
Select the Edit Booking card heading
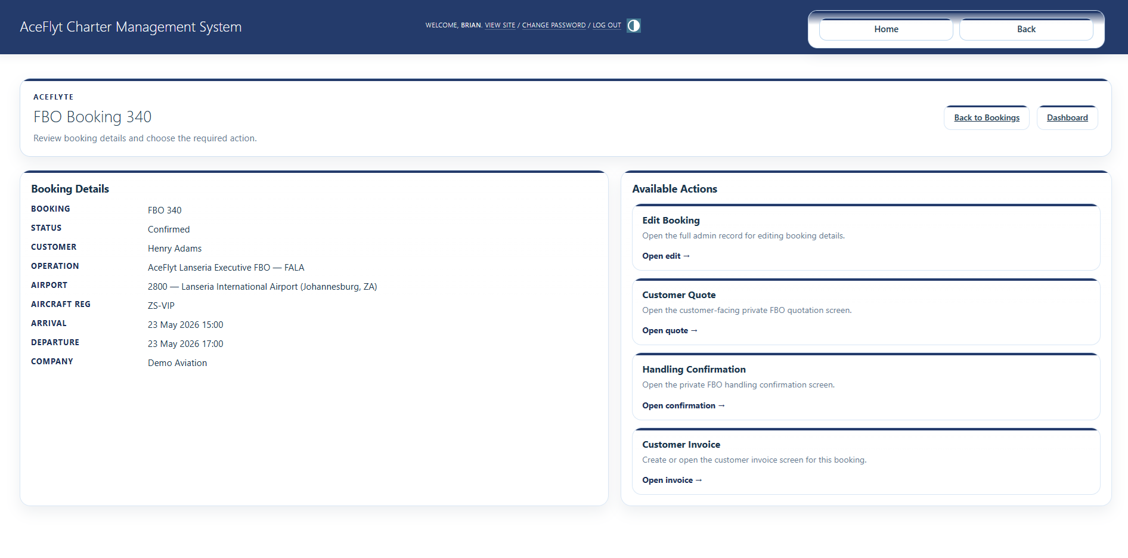tap(671, 221)
